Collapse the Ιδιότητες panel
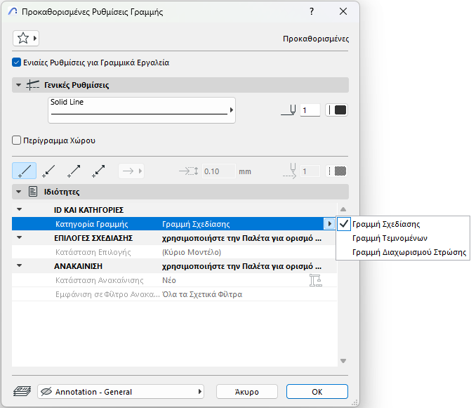The image size is (471, 408). [19, 192]
